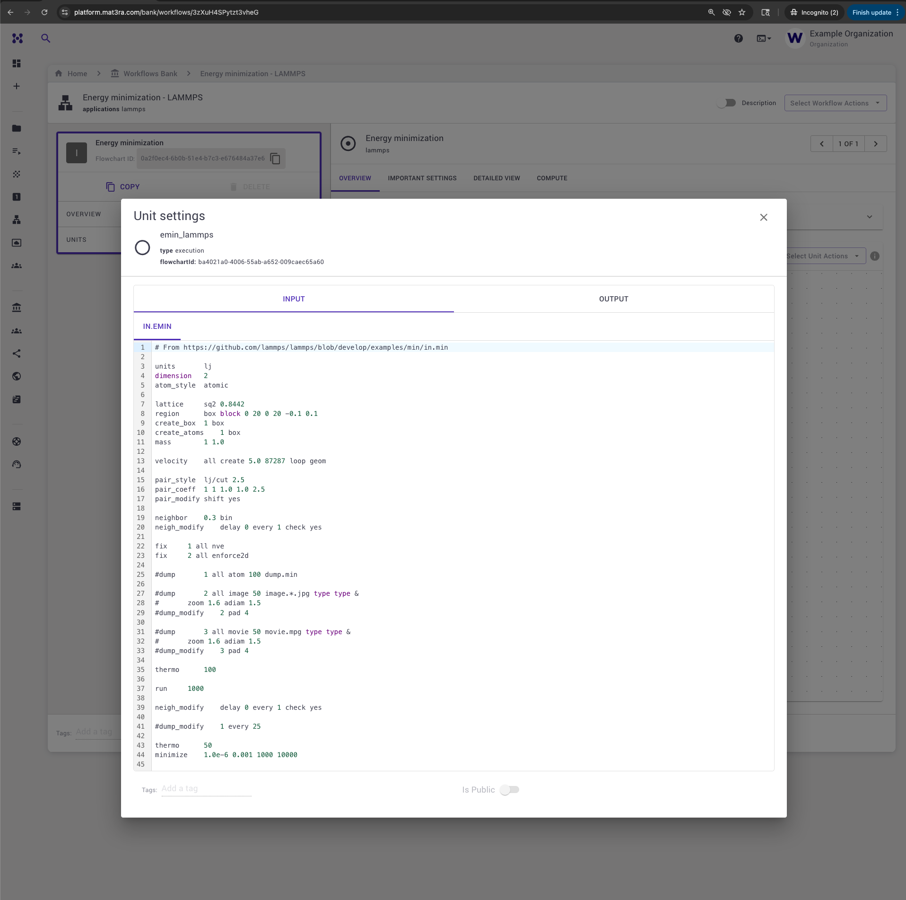Open the globe icon in left sidebar
The image size is (906, 900).
(x=17, y=376)
